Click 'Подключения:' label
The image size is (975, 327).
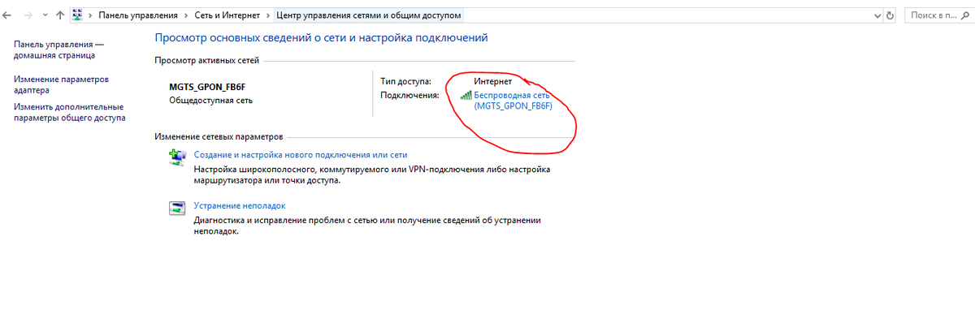pos(409,95)
